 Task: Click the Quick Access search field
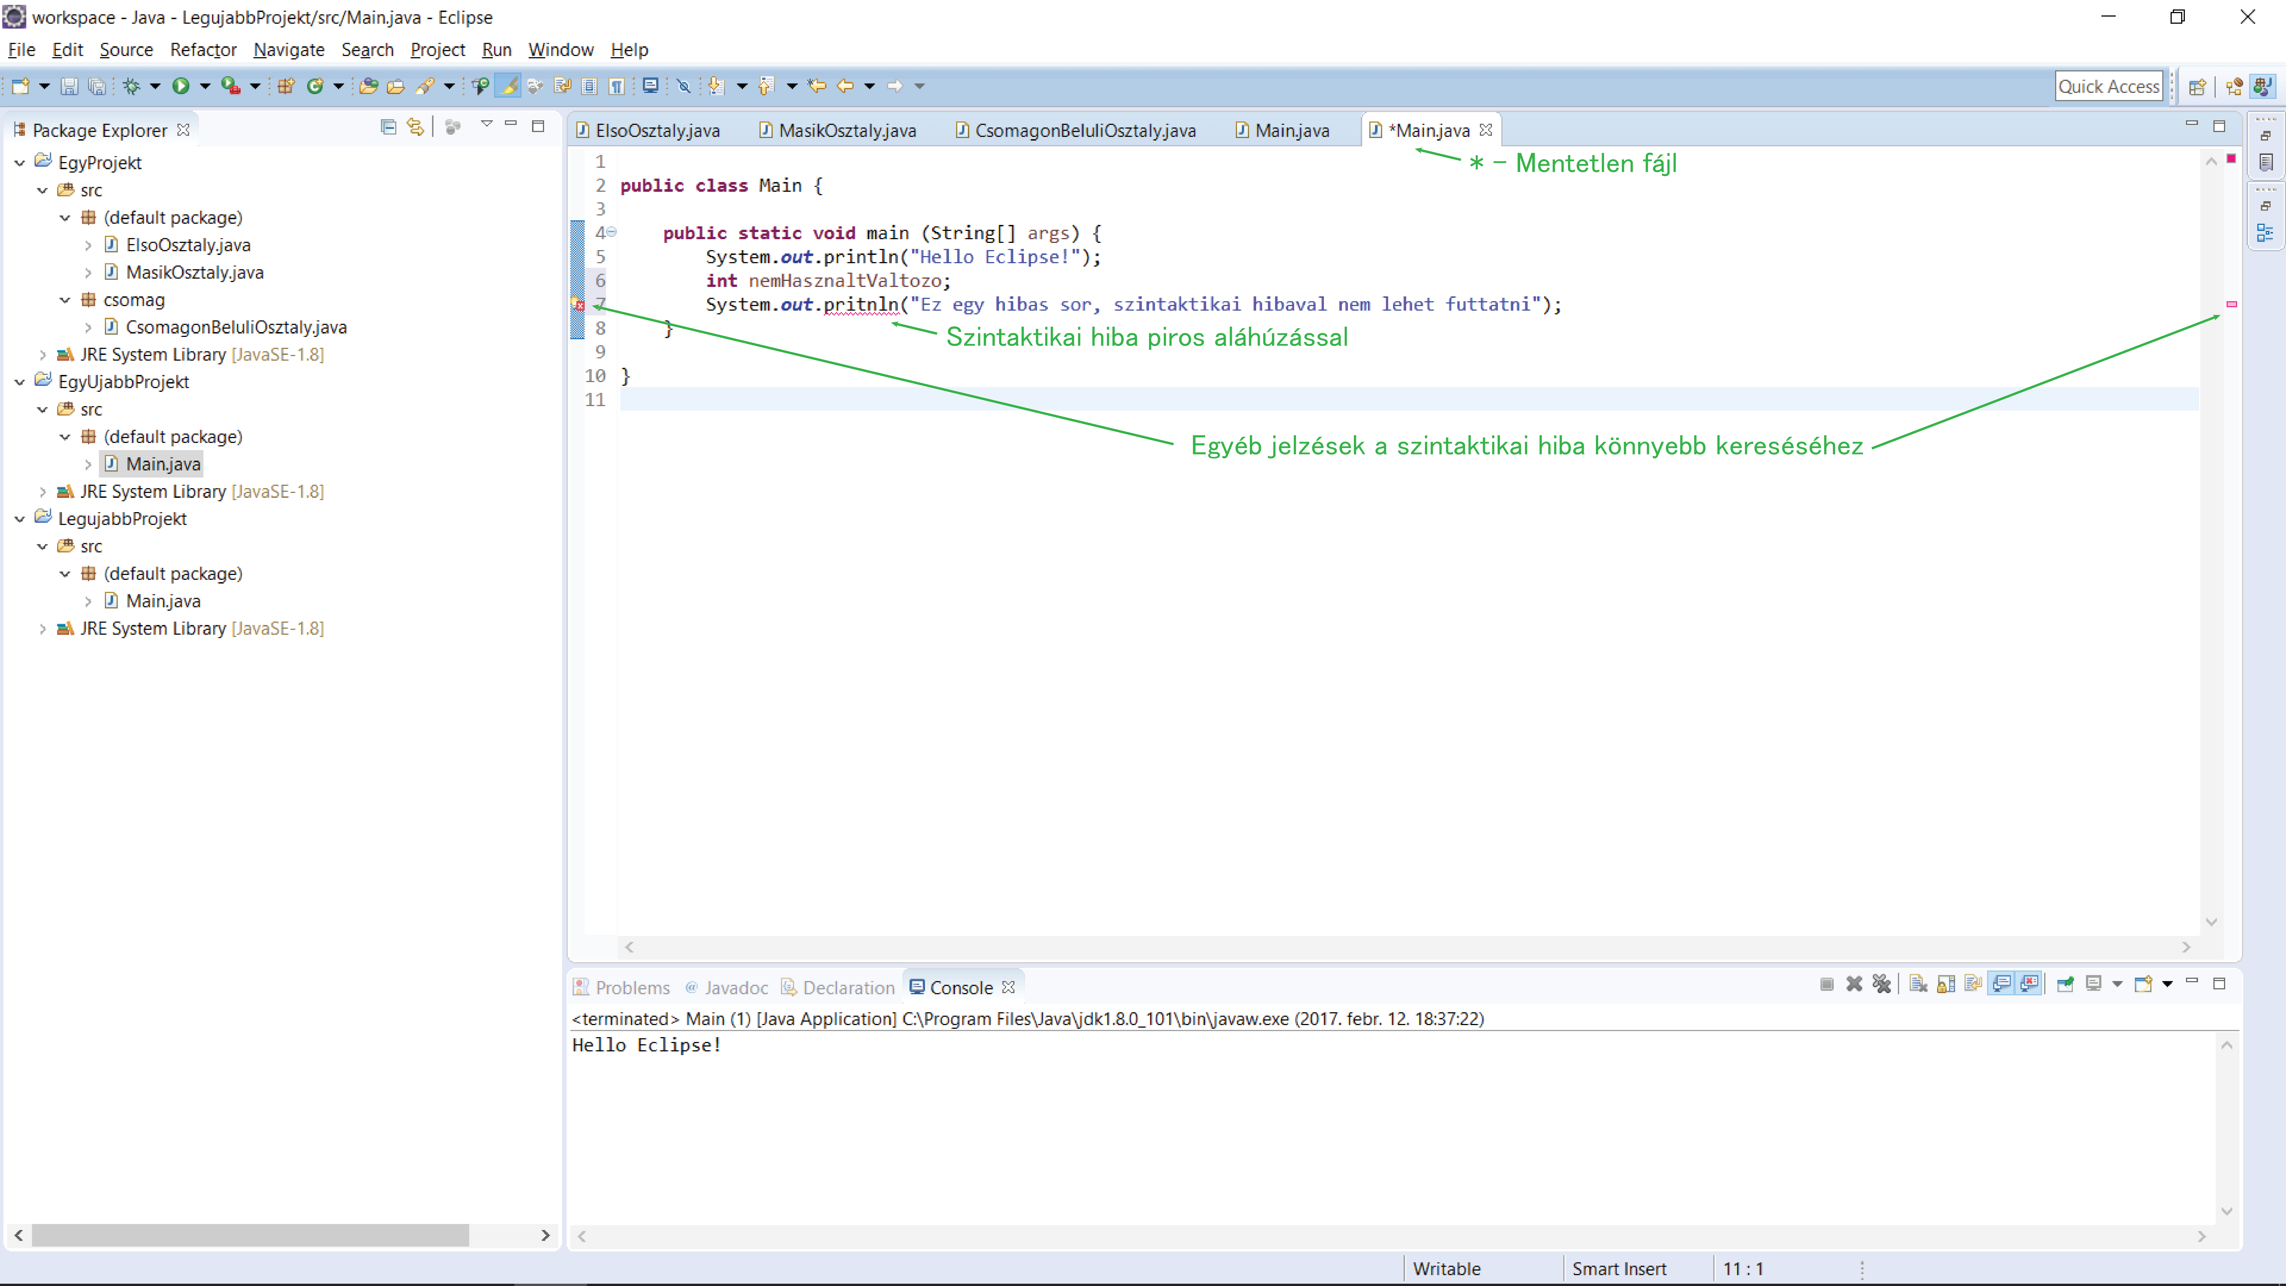click(2109, 86)
